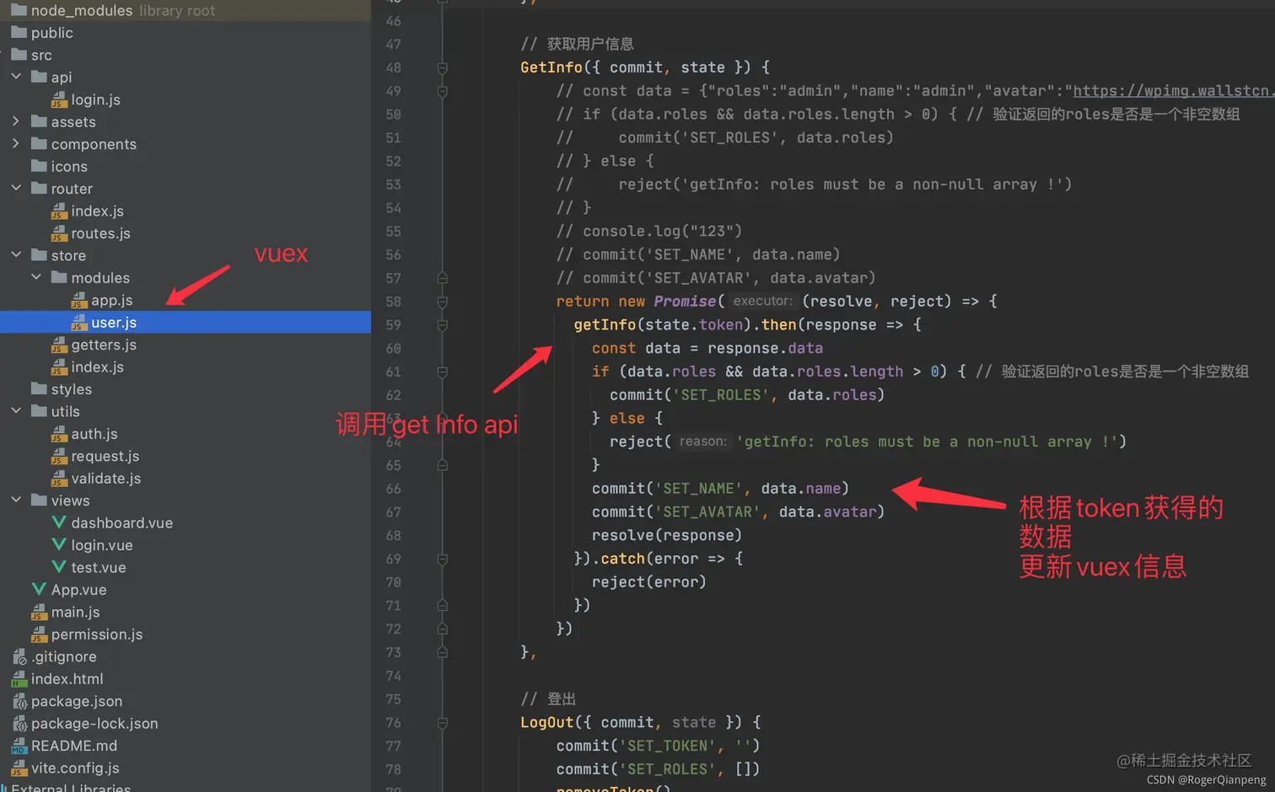The height and width of the screenshot is (792, 1275).
Task: Click the permission.js file icon
Action: click(x=39, y=634)
